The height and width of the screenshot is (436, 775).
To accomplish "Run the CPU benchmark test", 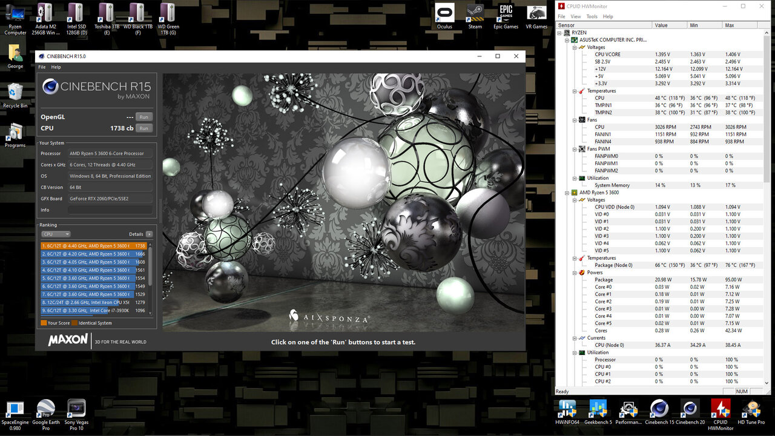I will pos(143,128).
